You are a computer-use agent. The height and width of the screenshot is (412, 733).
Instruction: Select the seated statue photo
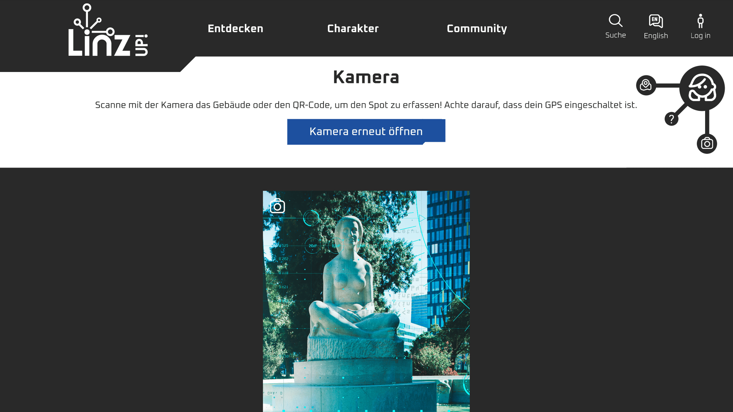click(x=366, y=301)
